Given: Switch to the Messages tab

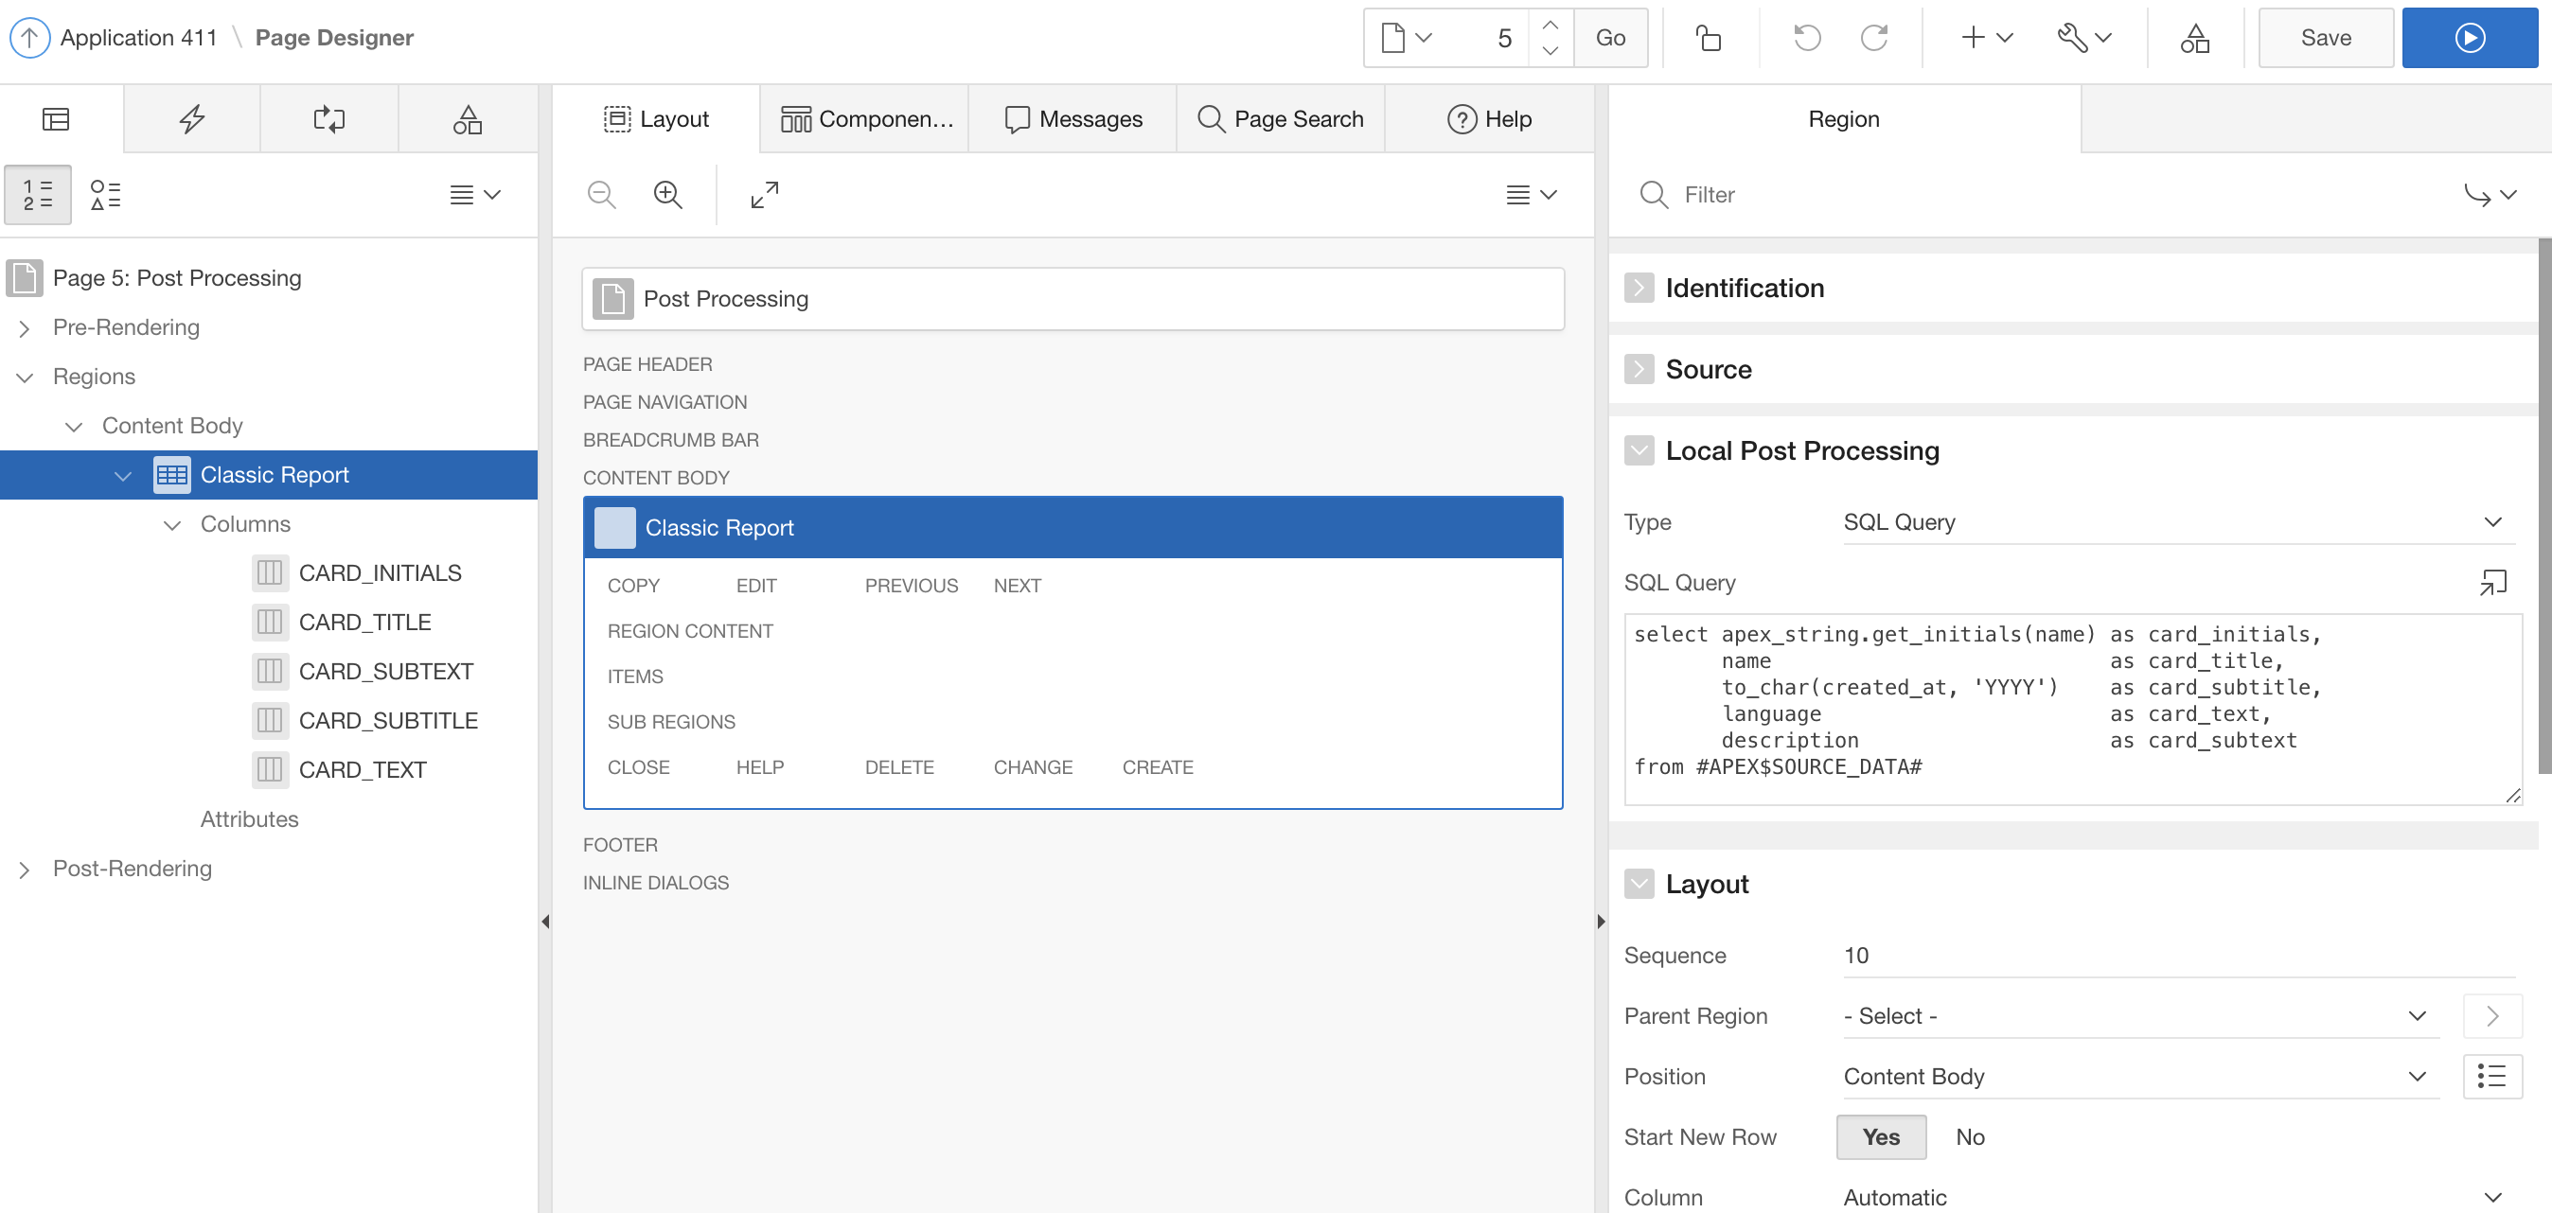Looking at the screenshot, I should (x=1072, y=119).
